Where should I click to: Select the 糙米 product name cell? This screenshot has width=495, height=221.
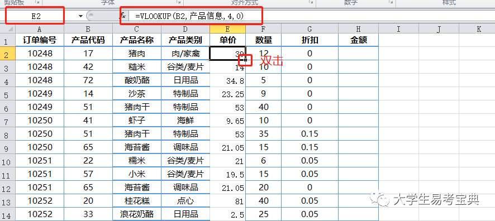[137, 67]
